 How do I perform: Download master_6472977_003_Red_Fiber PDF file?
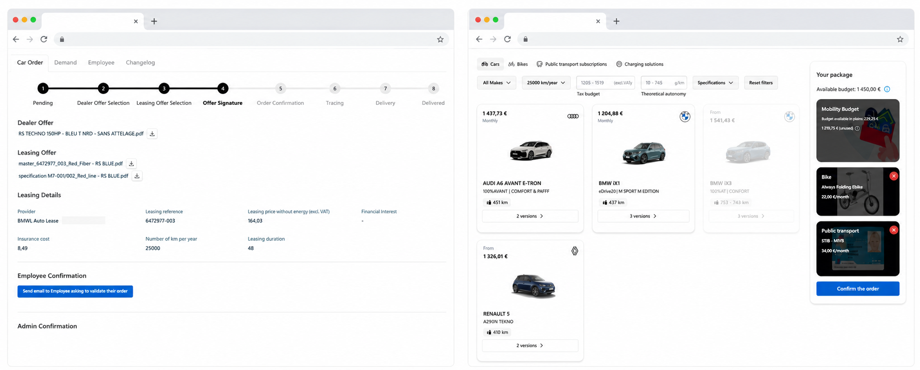point(132,163)
